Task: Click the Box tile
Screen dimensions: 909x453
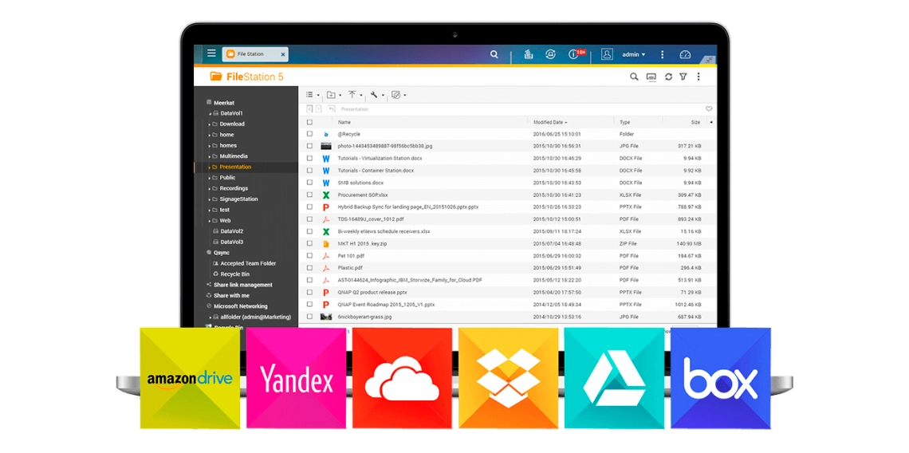Action: pos(721,378)
